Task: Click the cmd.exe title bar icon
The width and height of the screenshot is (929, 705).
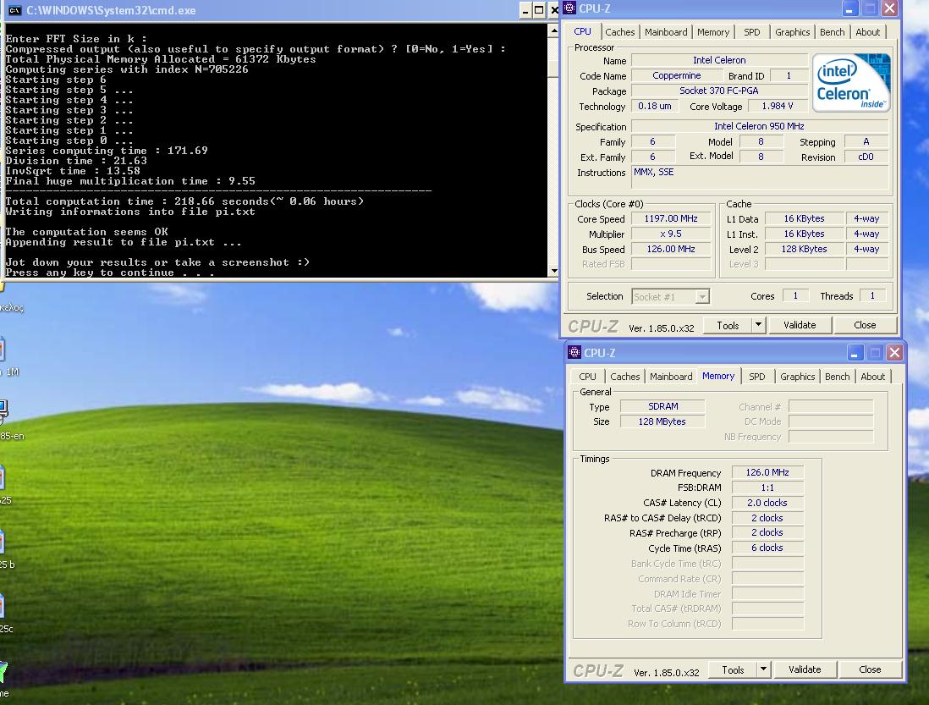Action: click(x=15, y=10)
